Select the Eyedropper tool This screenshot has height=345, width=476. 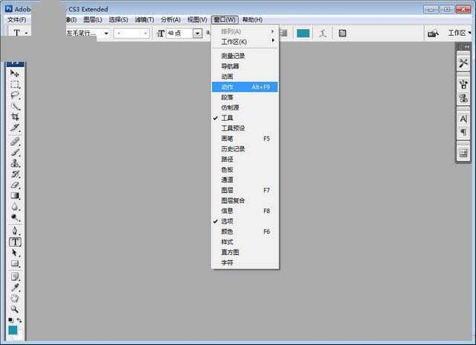(15, 288)
